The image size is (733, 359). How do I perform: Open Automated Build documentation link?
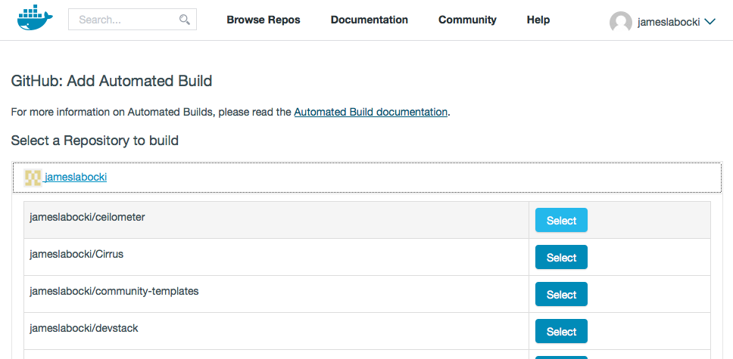pyautogui.click(x=370, y=112)
